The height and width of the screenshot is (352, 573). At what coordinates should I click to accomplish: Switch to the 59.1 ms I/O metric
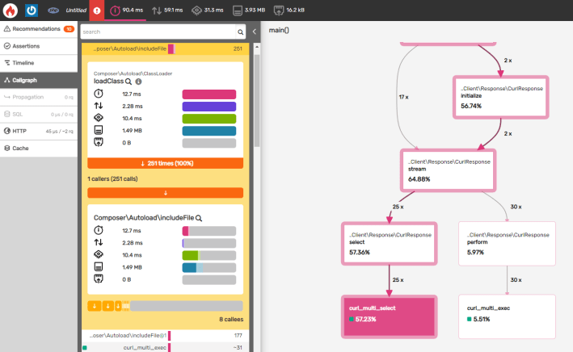coord(170,11)
